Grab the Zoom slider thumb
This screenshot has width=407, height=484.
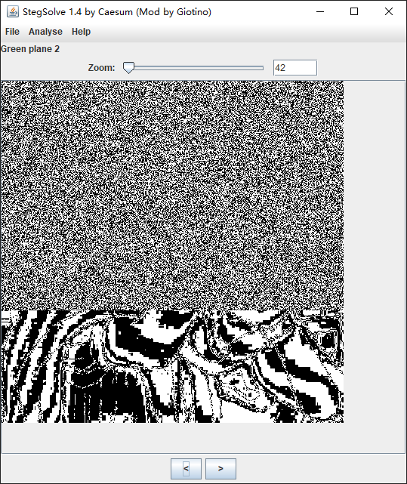coord(128,68)
